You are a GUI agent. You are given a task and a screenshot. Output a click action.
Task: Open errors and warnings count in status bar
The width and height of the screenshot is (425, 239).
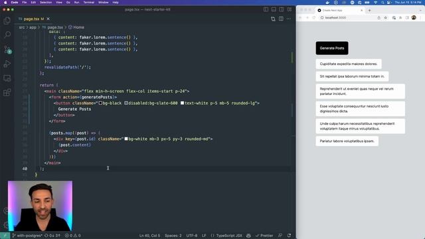[x=72, y=236]
